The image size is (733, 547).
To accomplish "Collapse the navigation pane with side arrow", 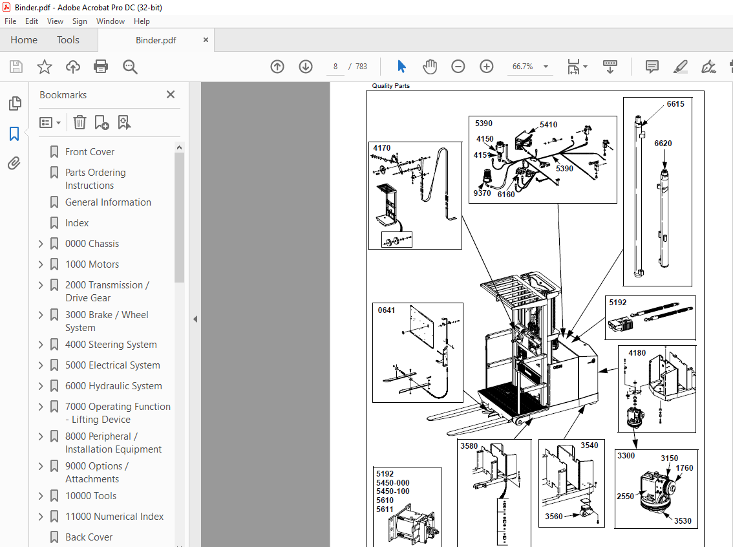I will [195, 319].
